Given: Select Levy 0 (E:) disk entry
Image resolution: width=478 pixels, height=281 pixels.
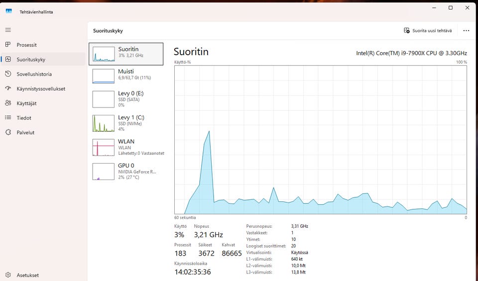Looking at the screenshot, I should 126,99.
